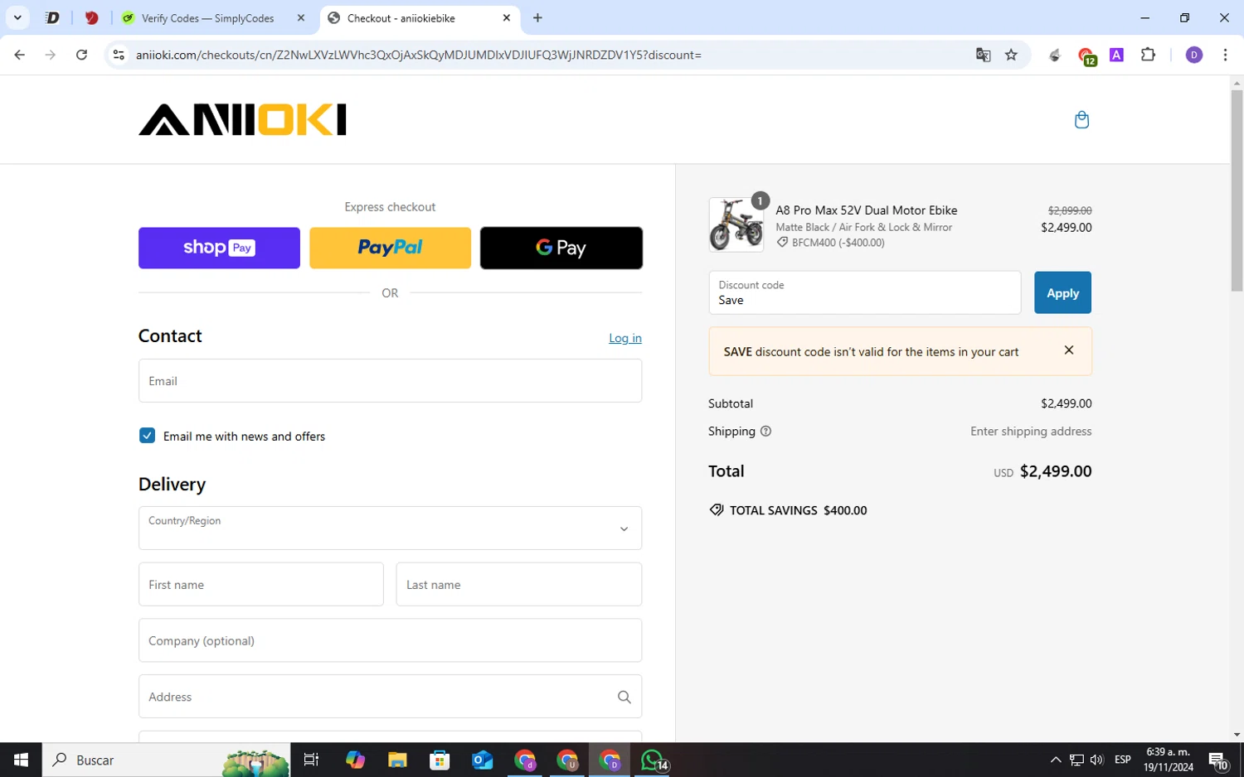Click the gray extension icon beside bookmark star

coord(1055,55)
